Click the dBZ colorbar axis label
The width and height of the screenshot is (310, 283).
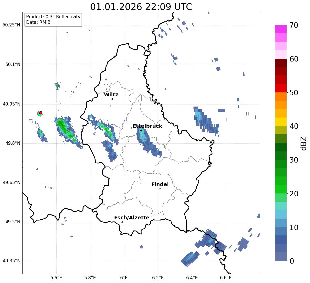point(304,143)
